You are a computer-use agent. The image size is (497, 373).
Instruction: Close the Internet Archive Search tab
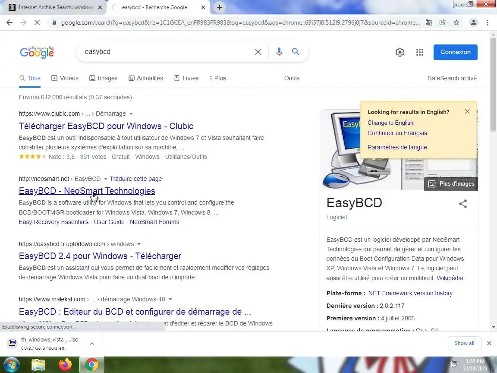[100, 7]
